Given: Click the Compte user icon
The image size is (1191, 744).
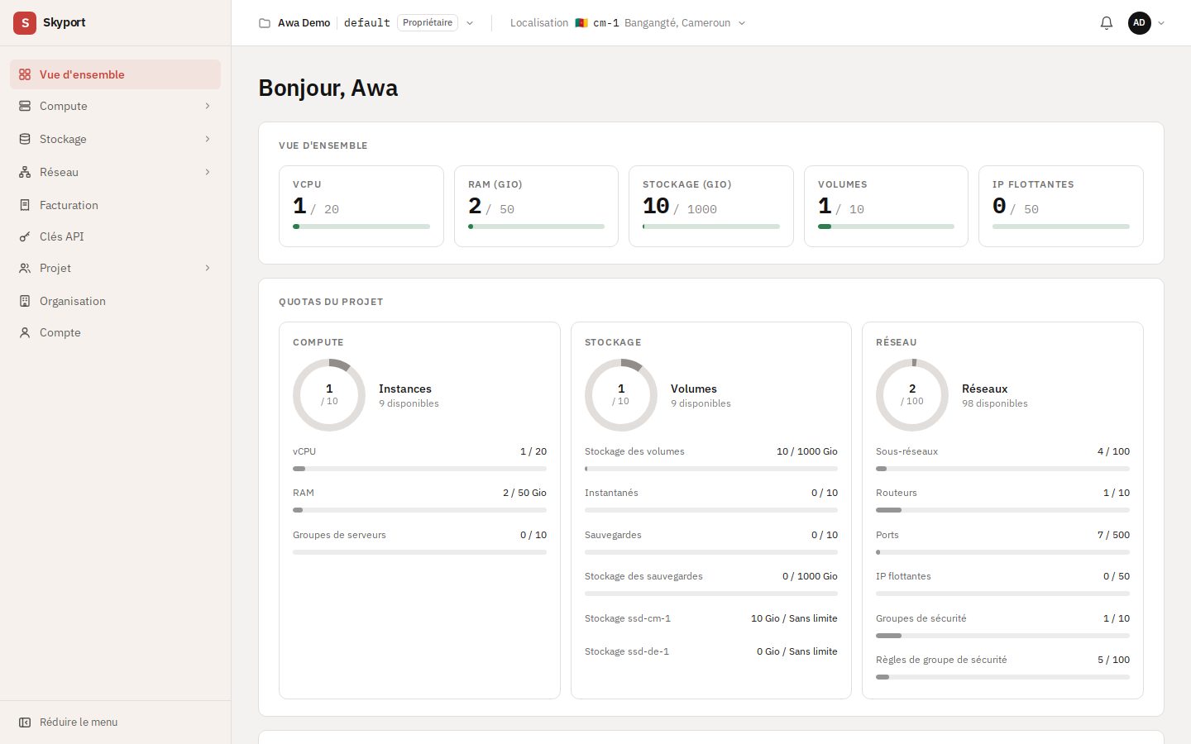Looking at the screenshot, I should 25,332.
